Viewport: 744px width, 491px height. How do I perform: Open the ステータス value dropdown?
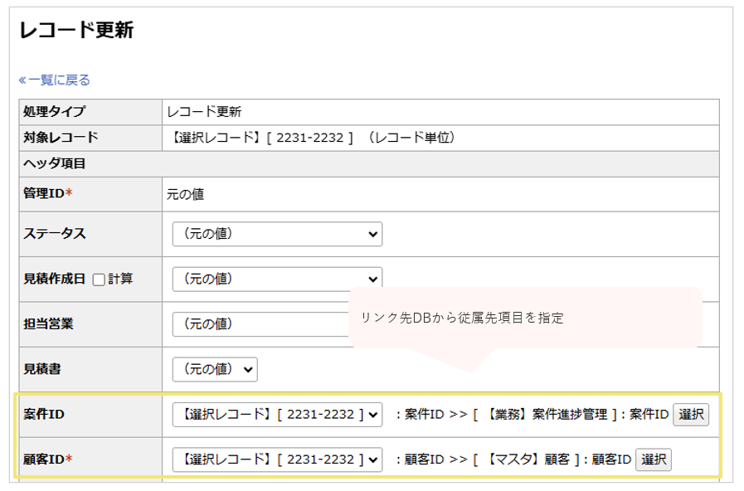click(275, 234)
